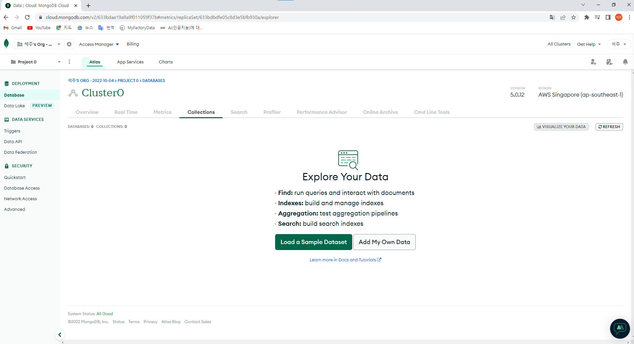The width and height of the screenshot is (634, 344).
Task: Open Data API in the sidebar
Action: coord(13,142)
